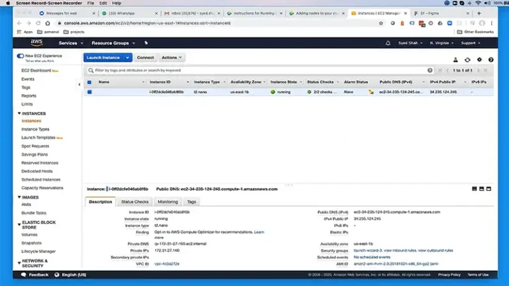The image size is (509, 286).
Task: Open the File menu in macOS menu bar
Action: (x=91, y=3)
